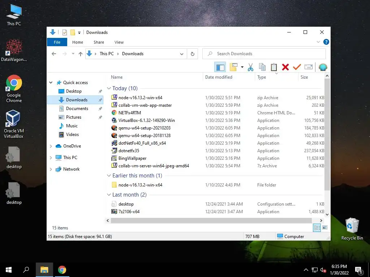
Task: Click the Chrome icon on the taskbar
Action: coord(62,270)
